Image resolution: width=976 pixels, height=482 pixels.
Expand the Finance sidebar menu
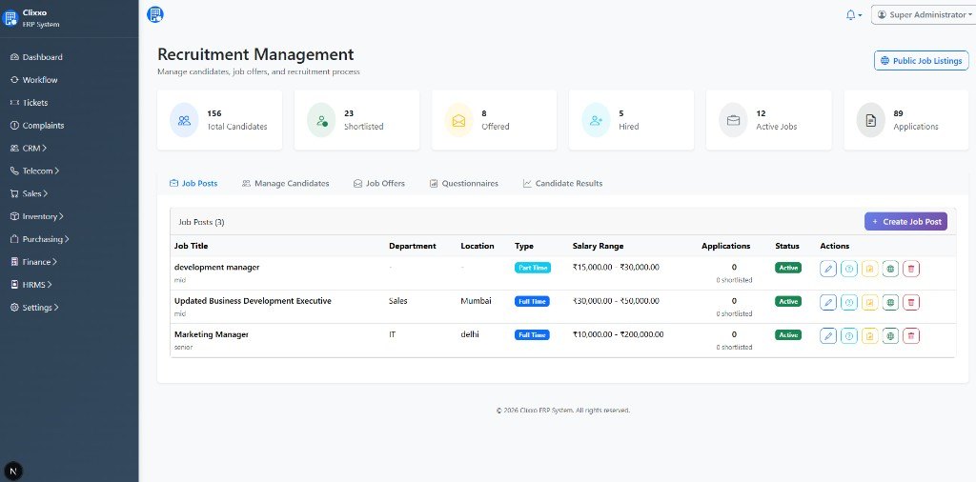pos(33,262)
